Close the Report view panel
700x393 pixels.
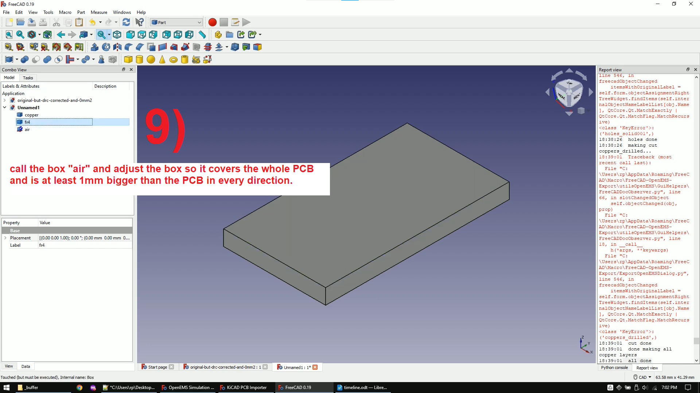click(x=695, y=70)
